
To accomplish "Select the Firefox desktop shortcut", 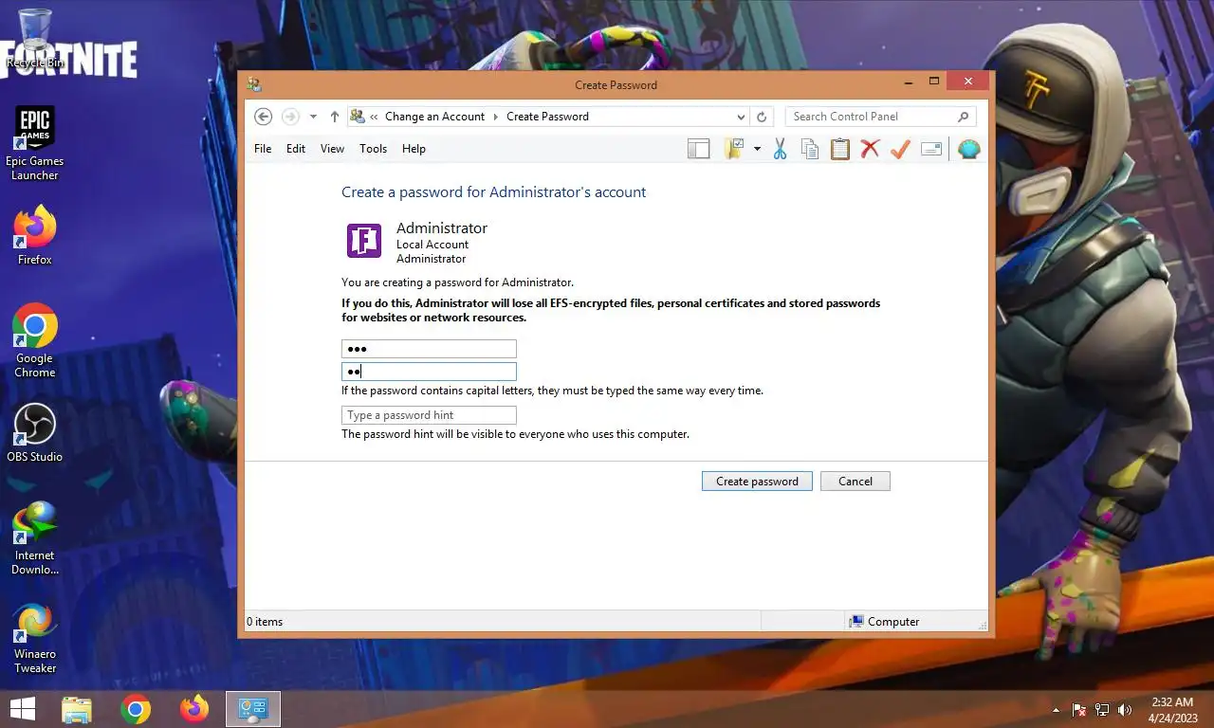I will coord(35,235).
